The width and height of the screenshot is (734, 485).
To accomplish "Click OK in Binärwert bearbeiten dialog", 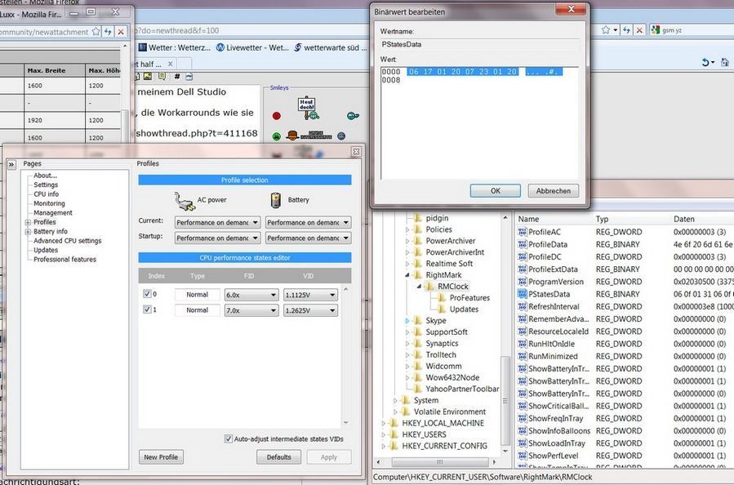I will click(x=496, y=190).
